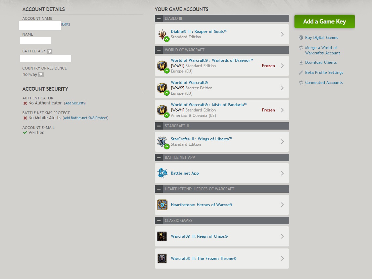Click the No Mobile Alerts status text
The width and height of the screenshot is (372, 279).
click(44, 118)
